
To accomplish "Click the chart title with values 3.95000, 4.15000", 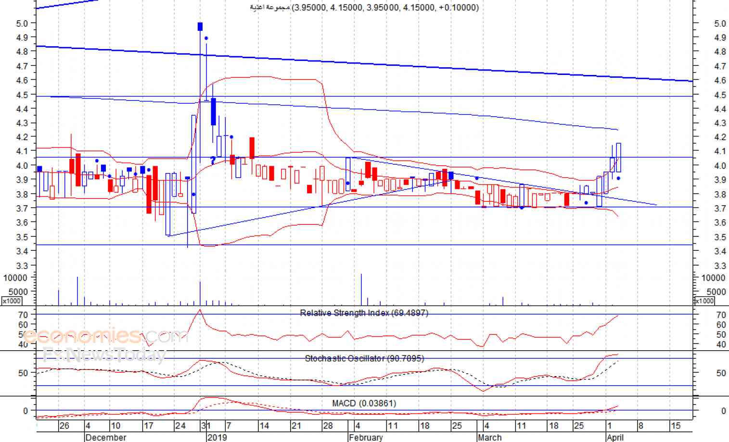I will 364,8.
